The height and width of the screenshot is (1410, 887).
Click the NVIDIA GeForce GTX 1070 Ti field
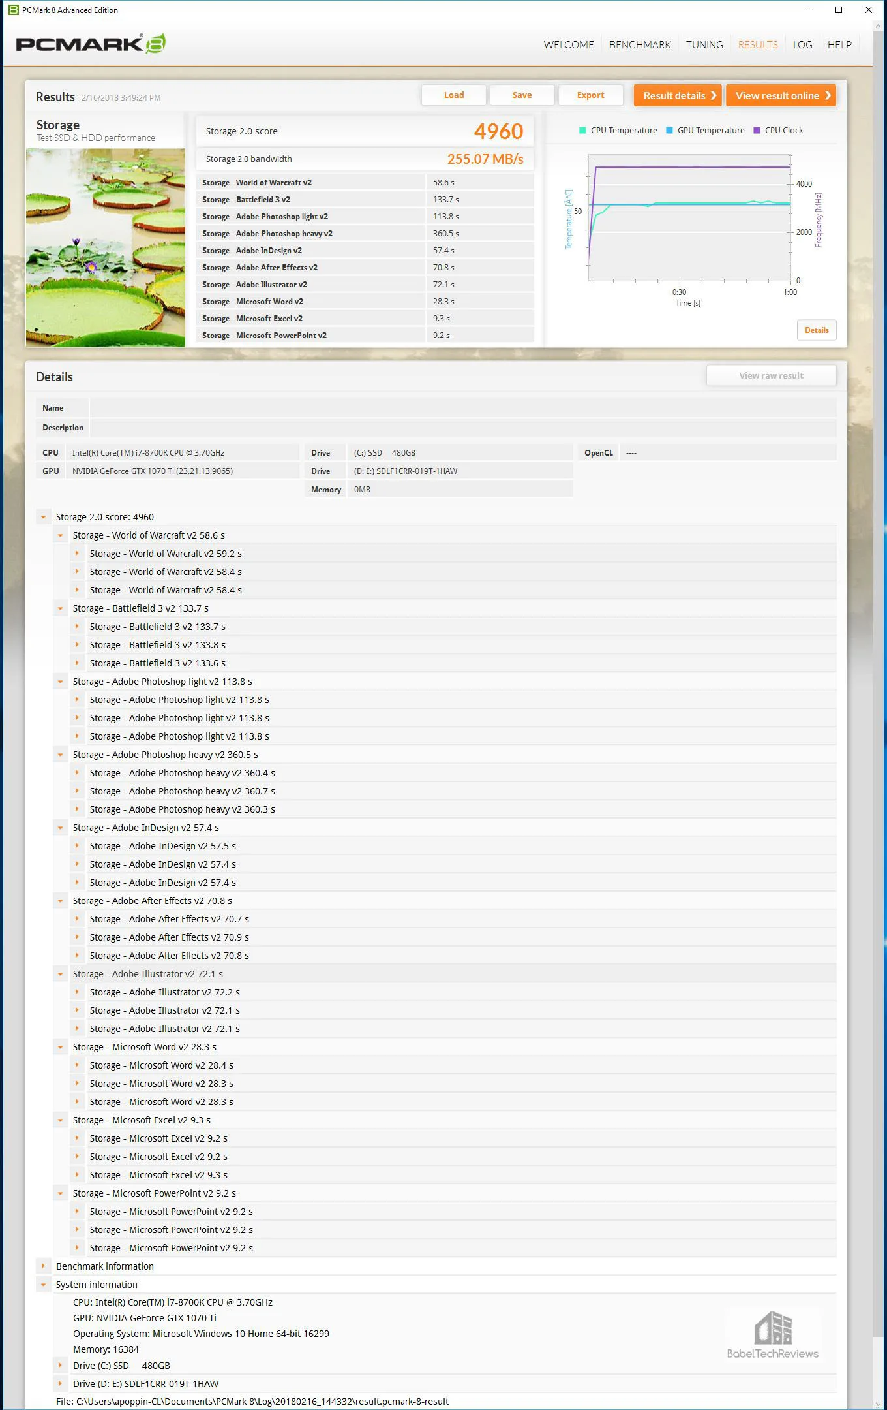point(183,471)
